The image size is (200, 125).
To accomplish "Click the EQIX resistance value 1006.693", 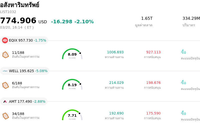I will click(115, 52).
